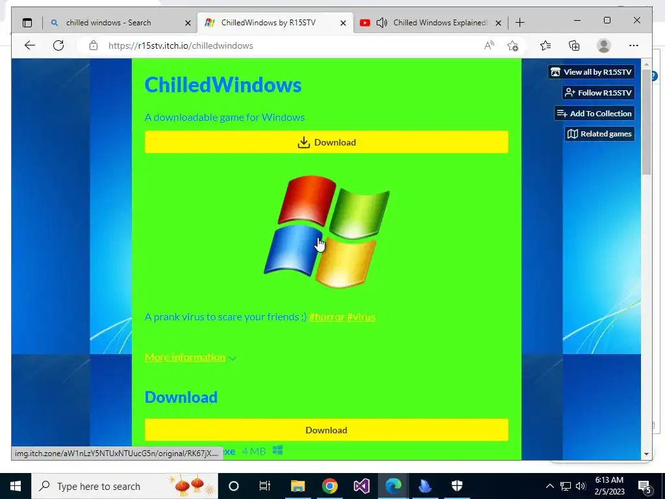
Task: Open the Windows Start menu
Action: coord(16,486)
